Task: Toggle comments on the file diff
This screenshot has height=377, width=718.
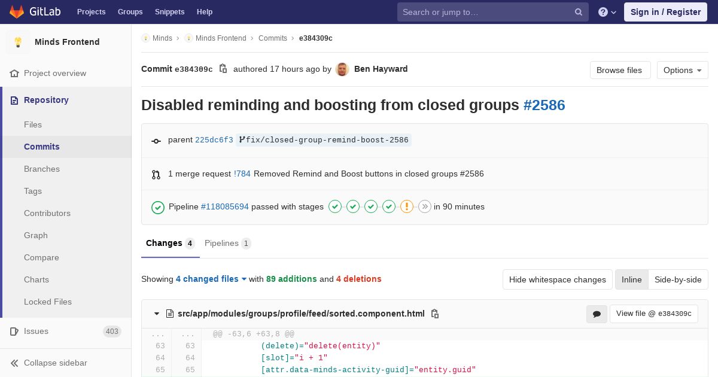Action: click(x=597, y=314)
